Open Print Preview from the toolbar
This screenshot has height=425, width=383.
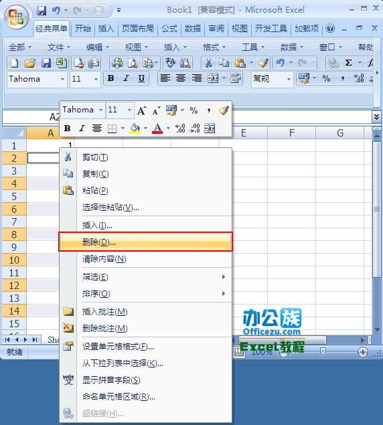click(x=133, y=63)
